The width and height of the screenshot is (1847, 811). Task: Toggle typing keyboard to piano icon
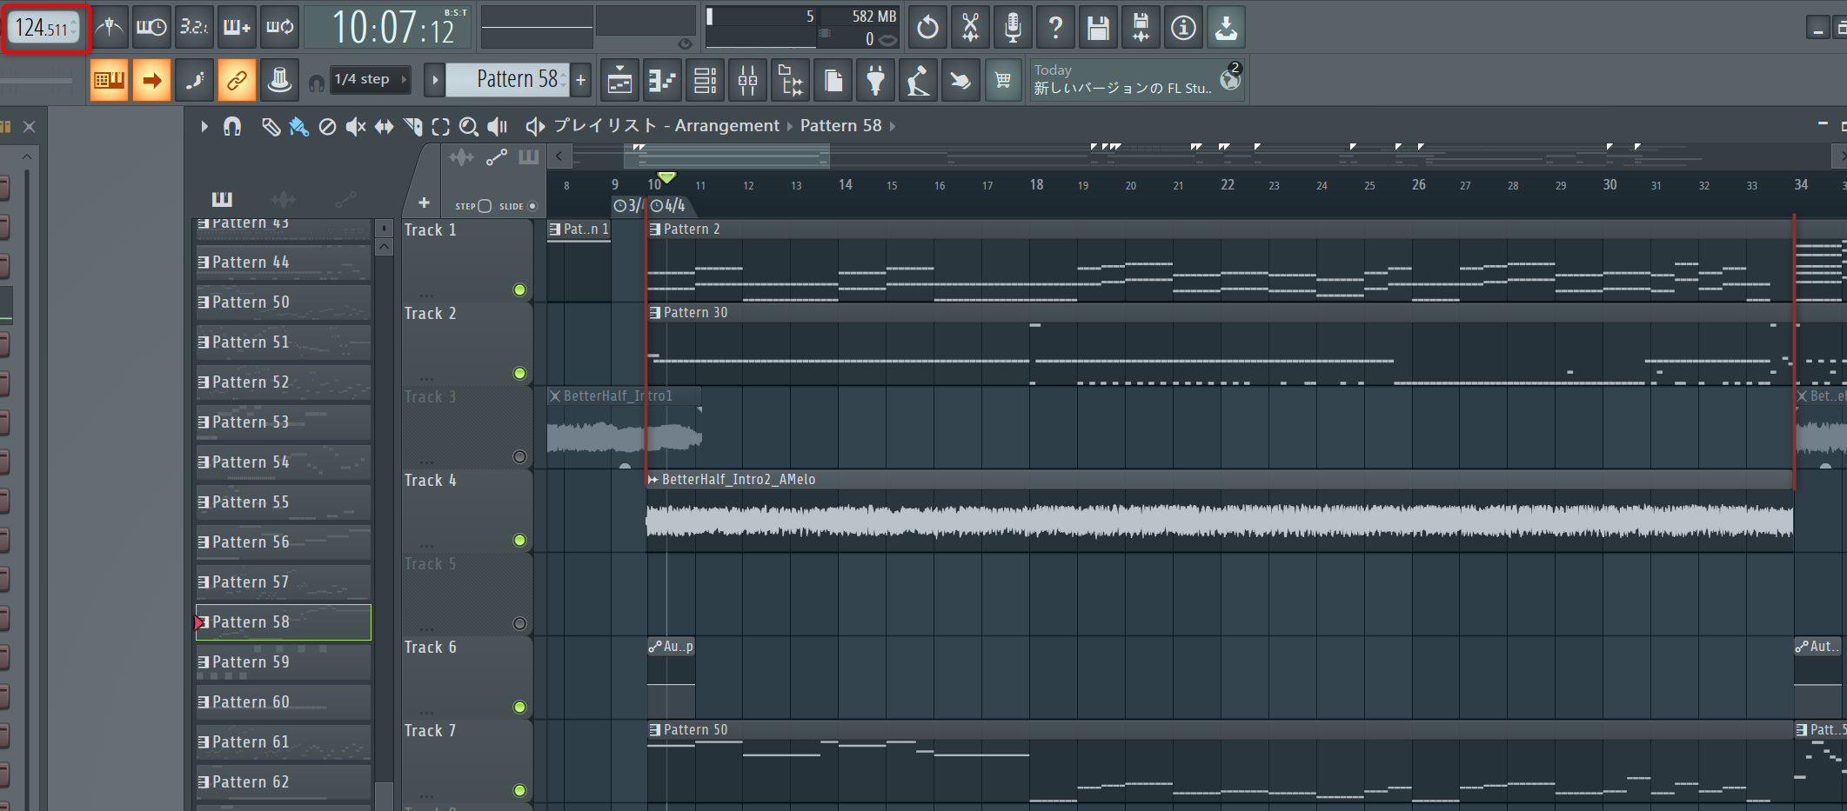click(109, 81)
